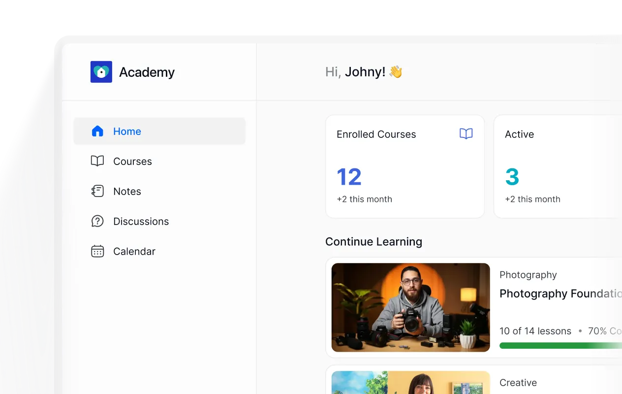Open the Active stat card
Image resolution: width=622 pixels, height=394 pixels.
(558, 166)
